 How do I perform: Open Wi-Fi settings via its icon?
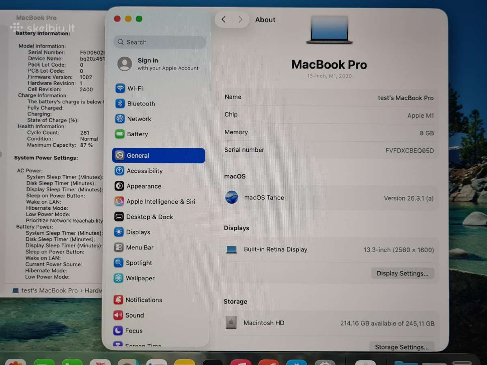point(120,88)
